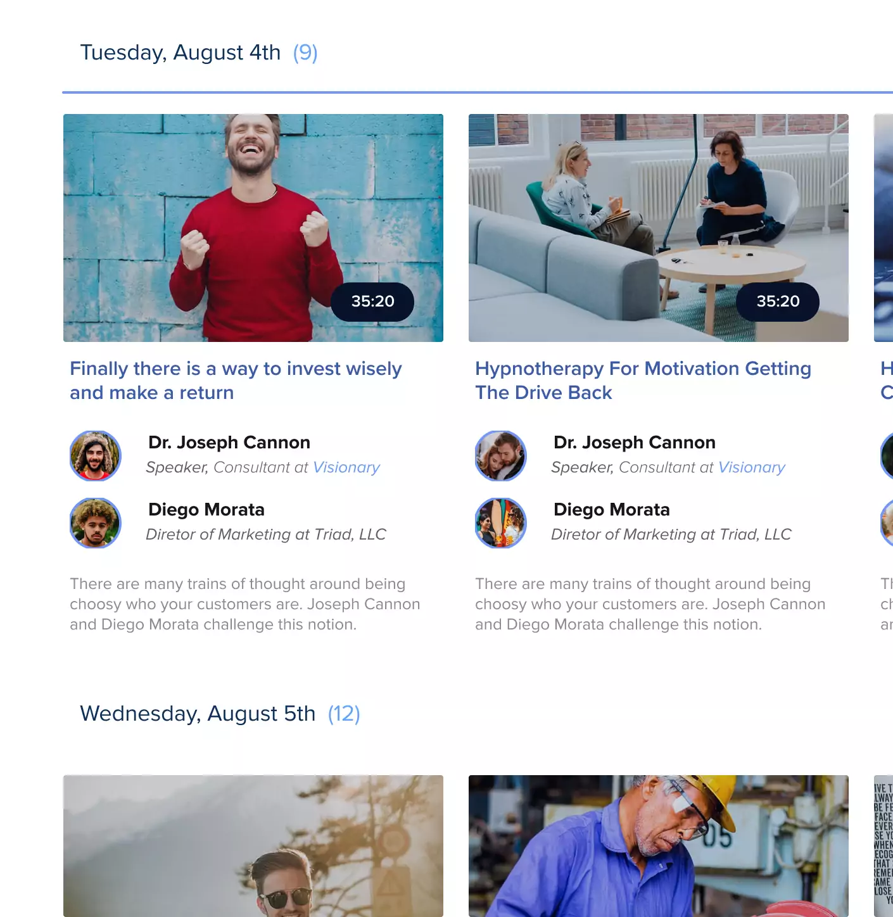Follow the Visionary link in first card
This screenshot has width=893, height=917.
(x=346, y=467)
